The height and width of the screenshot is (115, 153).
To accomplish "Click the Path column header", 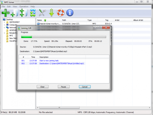I will (x=74, y=20).
